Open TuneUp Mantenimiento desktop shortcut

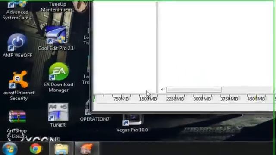(57, 7)
